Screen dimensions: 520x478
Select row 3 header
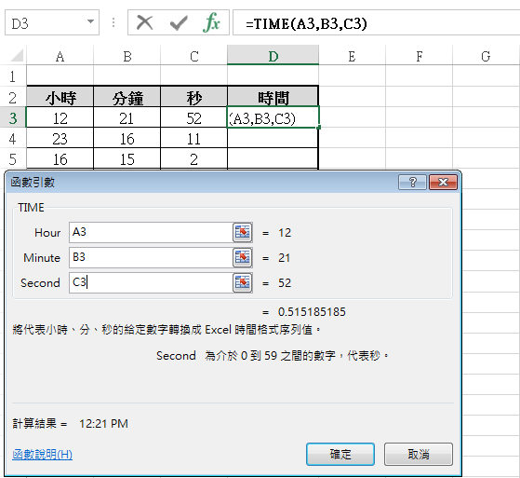click(x=13, y=118)
